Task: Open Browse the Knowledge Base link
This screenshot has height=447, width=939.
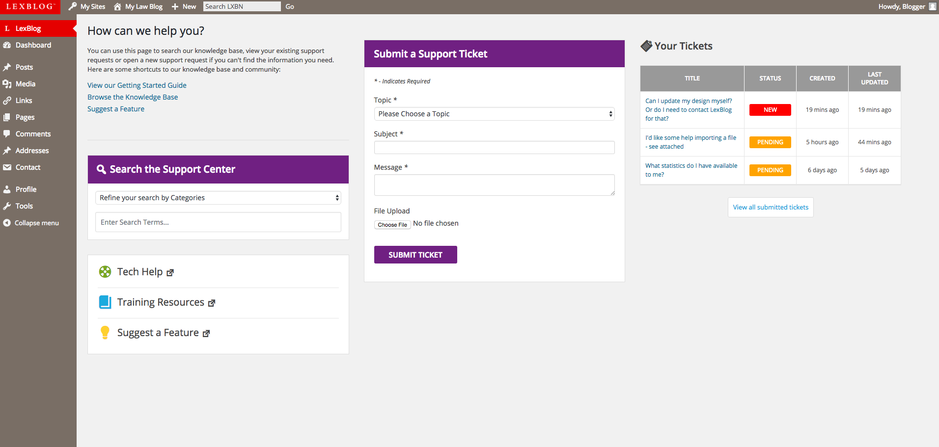Action: pyautogui.click(x=133, y=97)
